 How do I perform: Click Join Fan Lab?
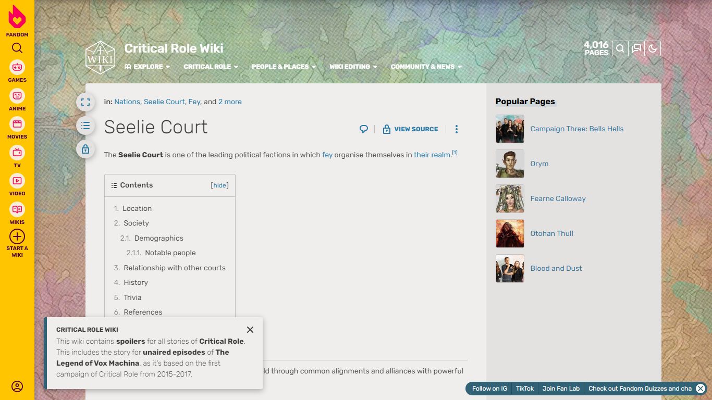(561, 389)
